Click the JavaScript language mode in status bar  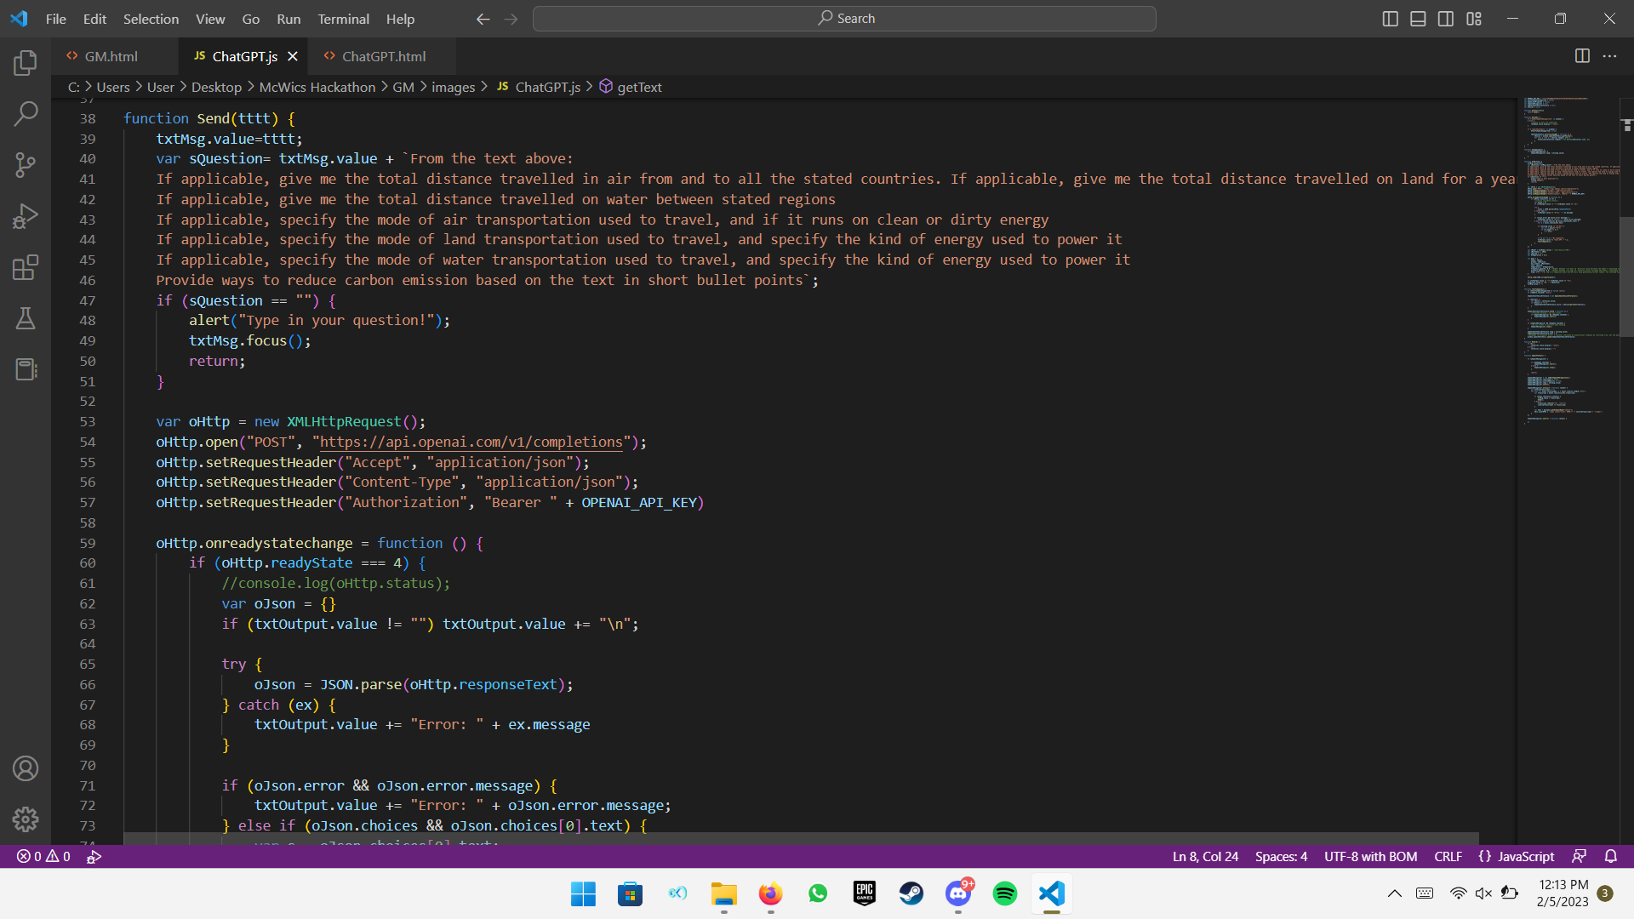pyautogui.click(x=1525, y=856)
